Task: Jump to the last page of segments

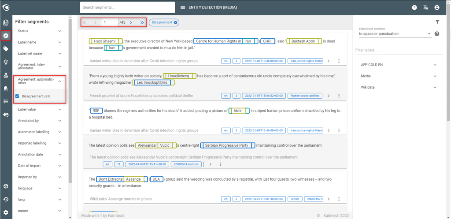Action: [142, 22]
